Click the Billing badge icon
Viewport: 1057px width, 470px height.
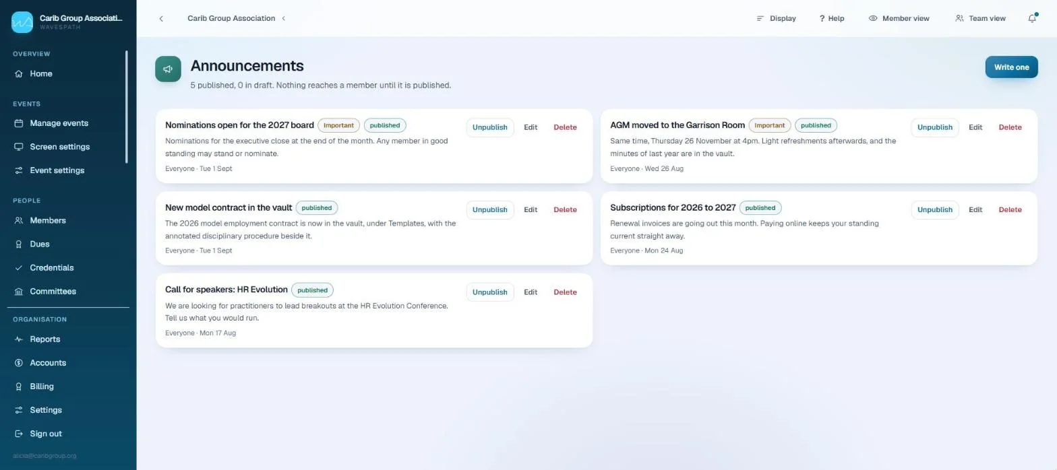coord(19,387)
